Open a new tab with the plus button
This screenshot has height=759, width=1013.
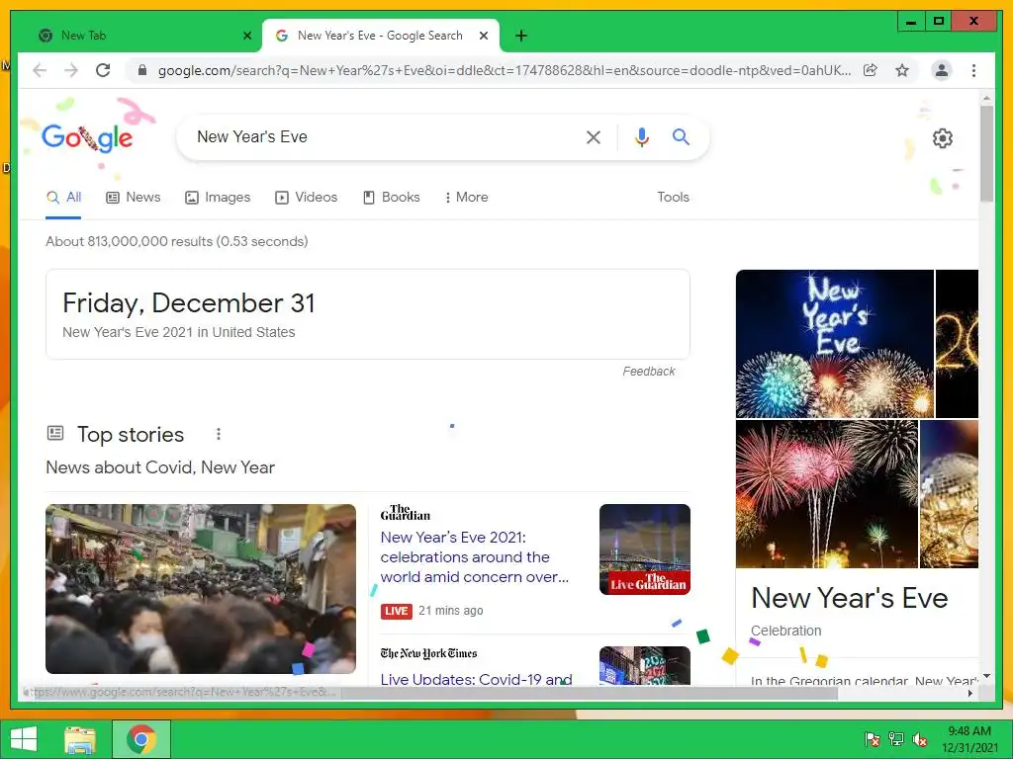point(521,36)
